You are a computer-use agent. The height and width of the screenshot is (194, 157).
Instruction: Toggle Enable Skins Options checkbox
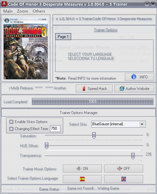[x=11, y=122]
